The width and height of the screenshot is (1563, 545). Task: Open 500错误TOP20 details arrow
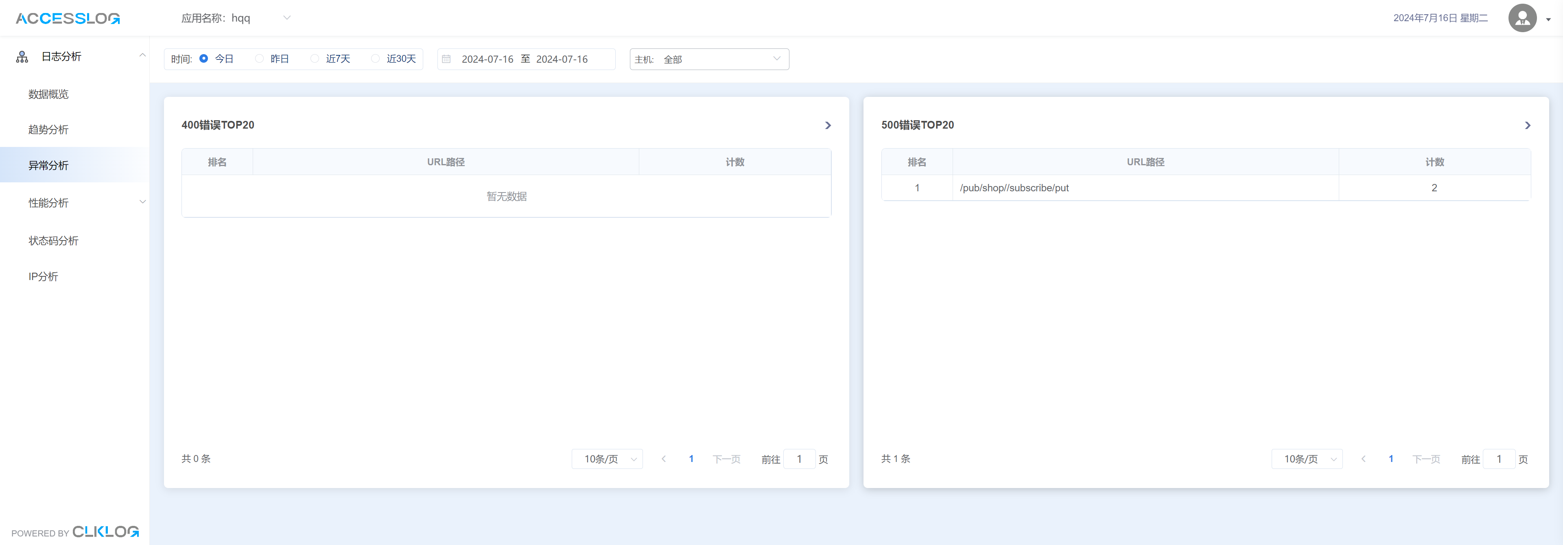pos(1527,126)
